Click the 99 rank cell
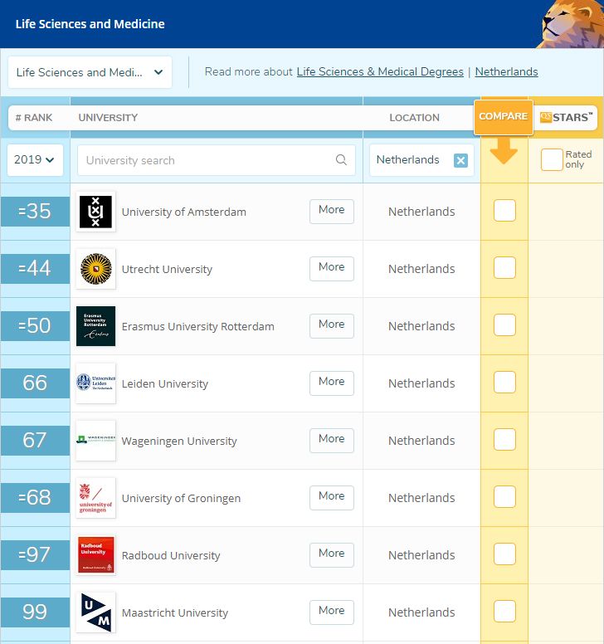This screenshot has height=644, width=604. pos(36,612)
